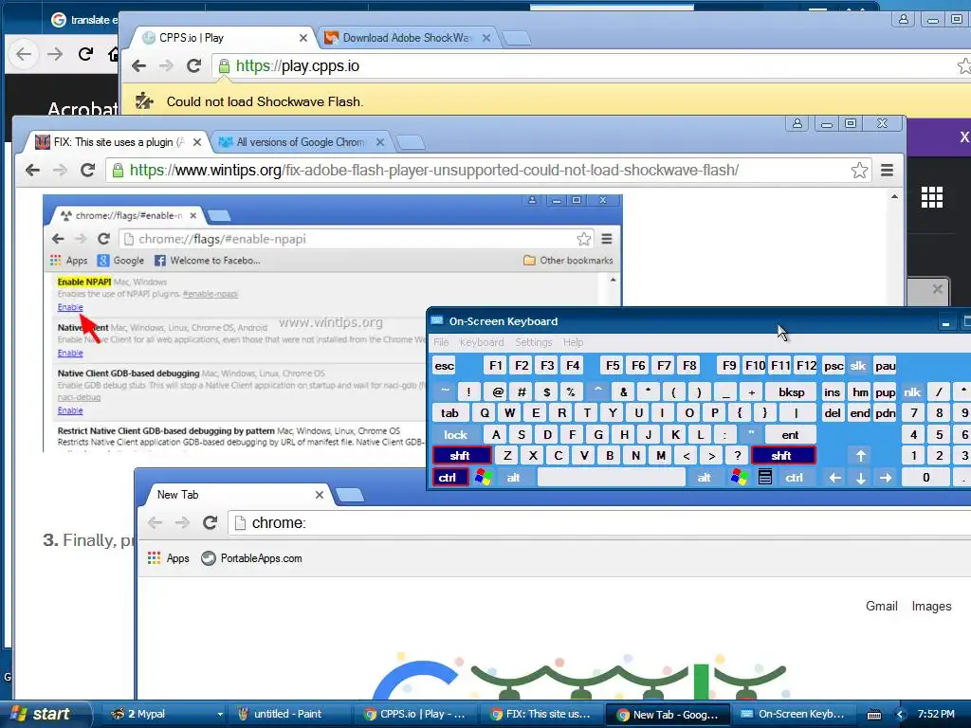Click the user profile icon in CPPS window

(x=904, y=20)
